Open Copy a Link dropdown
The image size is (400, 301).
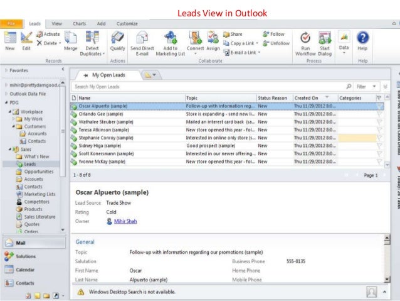pos(257,43)
